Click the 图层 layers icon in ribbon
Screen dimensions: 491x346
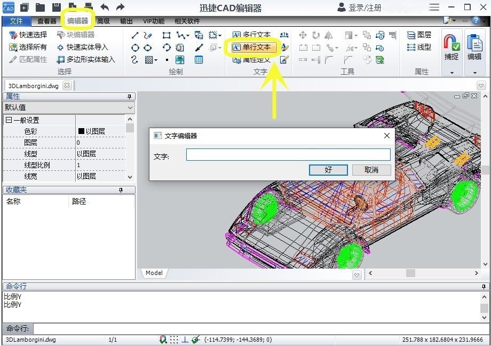411,35
